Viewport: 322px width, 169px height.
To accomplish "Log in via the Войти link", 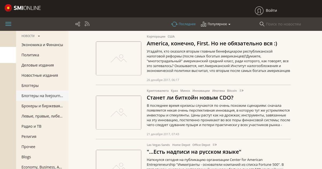I will coord(271,10).
